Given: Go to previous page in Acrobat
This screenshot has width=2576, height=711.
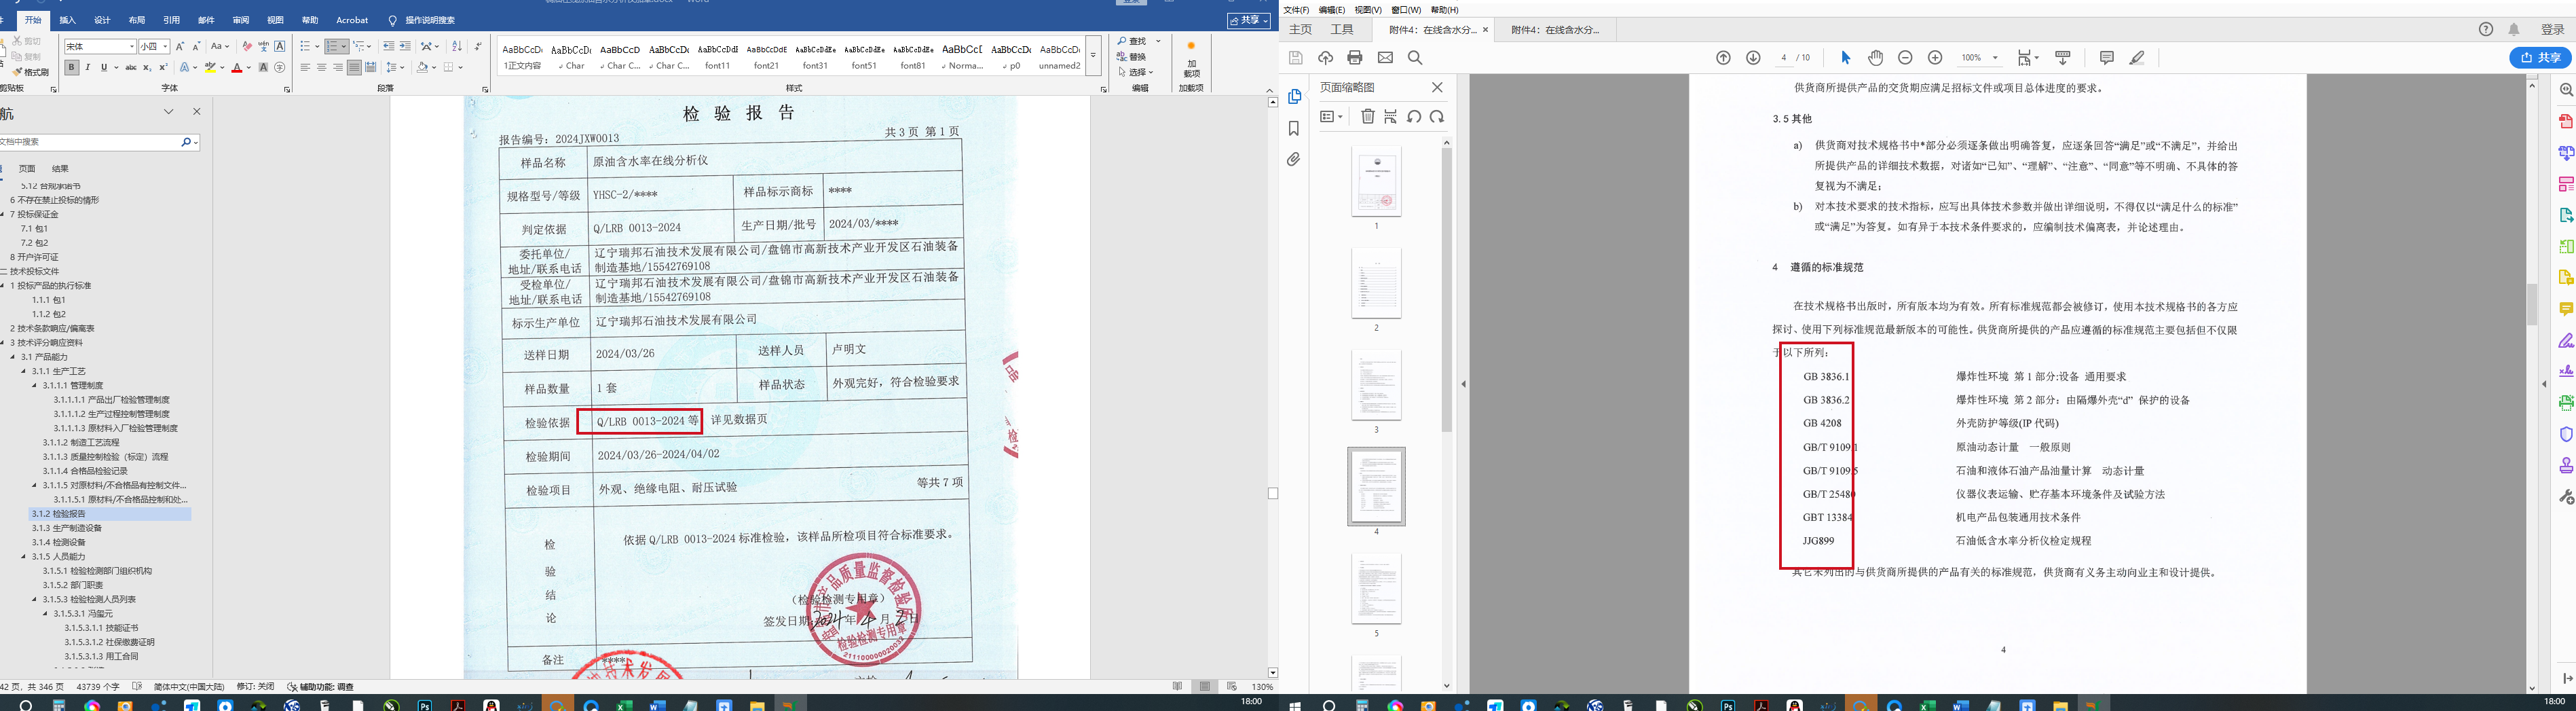Looking at the screenshot, I should point(1723,58).
